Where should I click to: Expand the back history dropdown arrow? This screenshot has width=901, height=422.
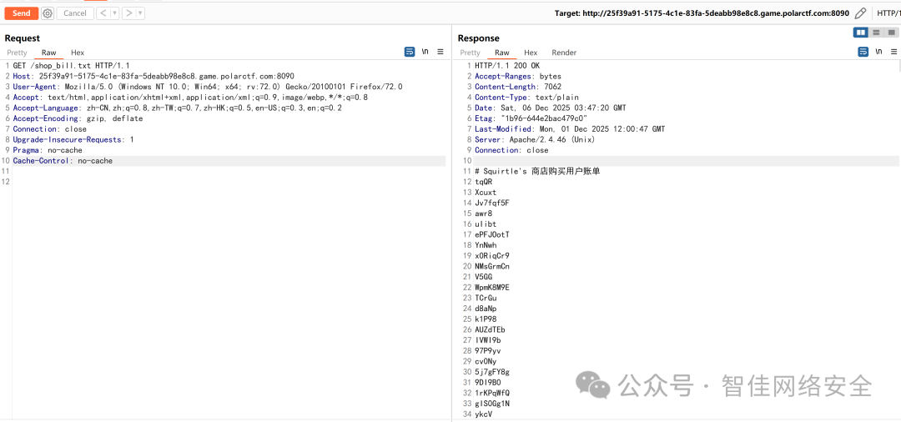coord(115,13)
